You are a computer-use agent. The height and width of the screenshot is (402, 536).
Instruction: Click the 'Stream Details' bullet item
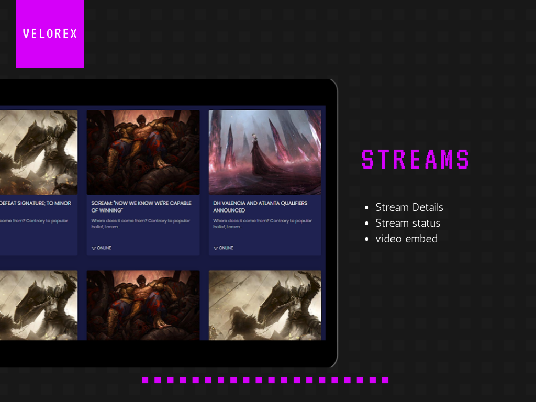[x=409, y=207]
